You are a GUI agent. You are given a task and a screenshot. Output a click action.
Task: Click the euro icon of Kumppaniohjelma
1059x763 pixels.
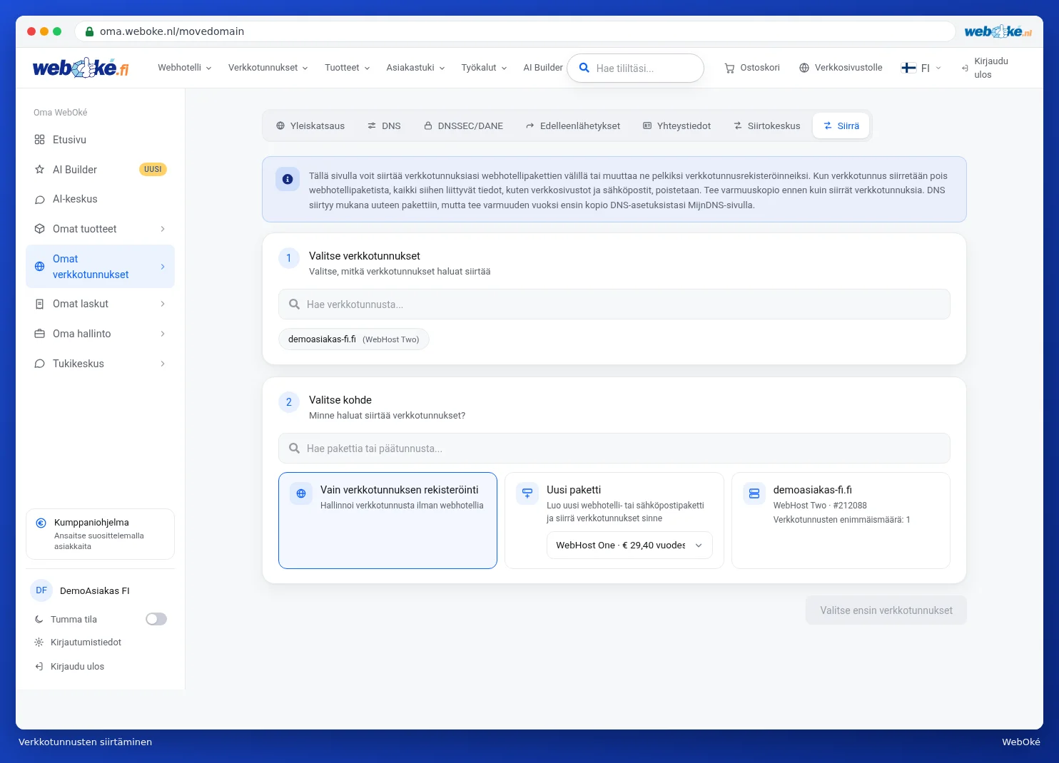point(41,523)
